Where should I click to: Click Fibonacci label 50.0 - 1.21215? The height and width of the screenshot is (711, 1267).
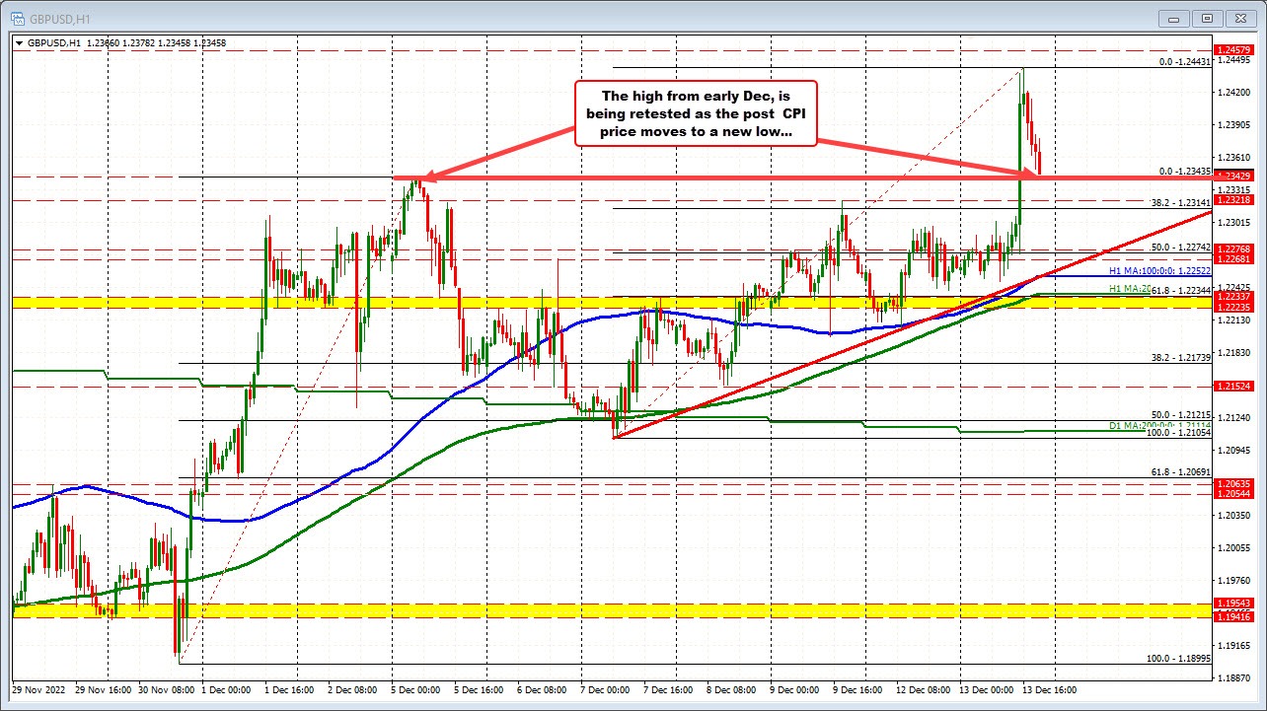pos(1182,415)
